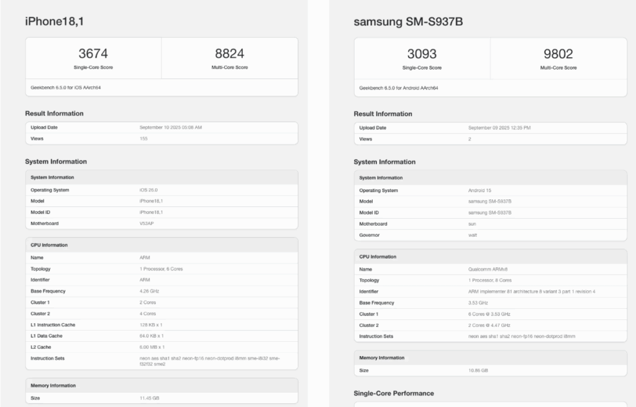Select the '11.45 GB' memory size value
The height and width of the screenshot is (407, 636).
tap(149, 398)
